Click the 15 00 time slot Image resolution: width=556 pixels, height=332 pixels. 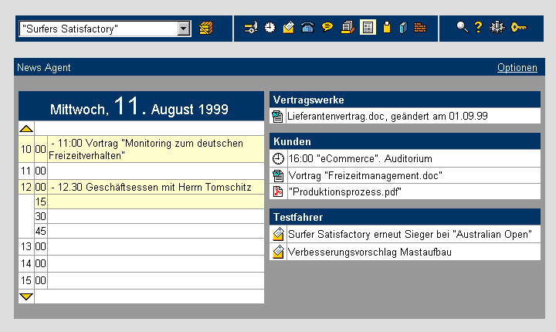tap(156, 280)
